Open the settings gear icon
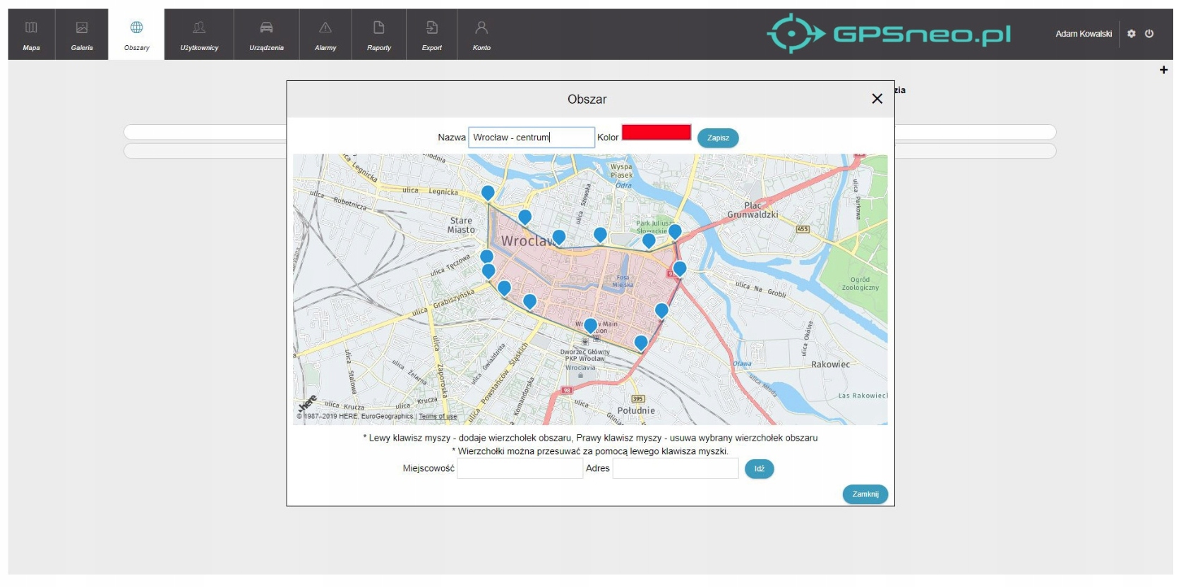1181x588 pixels. click(1132, 33)
